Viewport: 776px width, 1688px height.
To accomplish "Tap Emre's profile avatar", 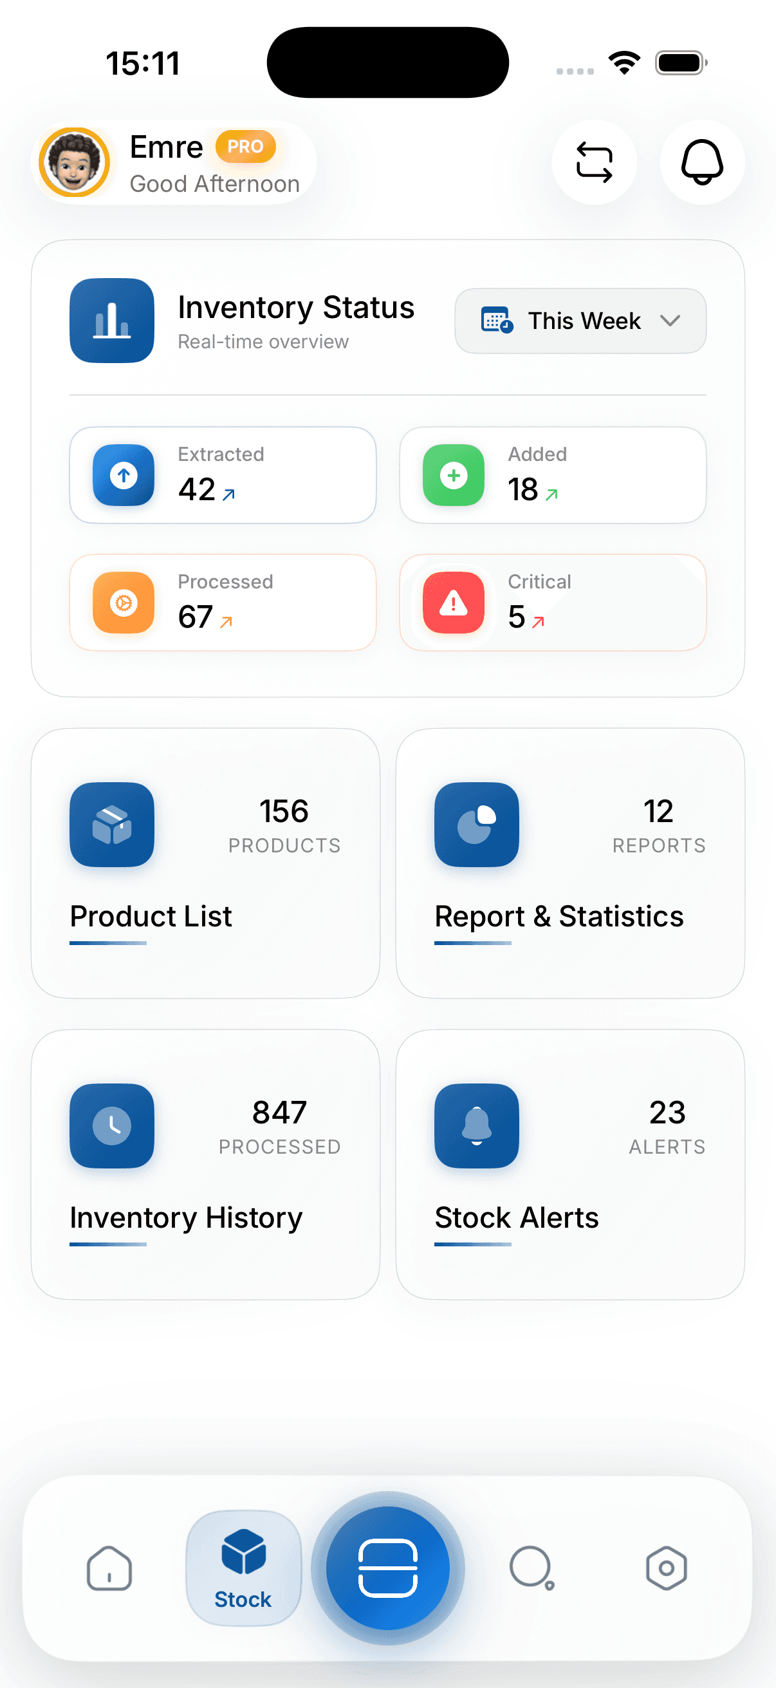I will [74, 162].
